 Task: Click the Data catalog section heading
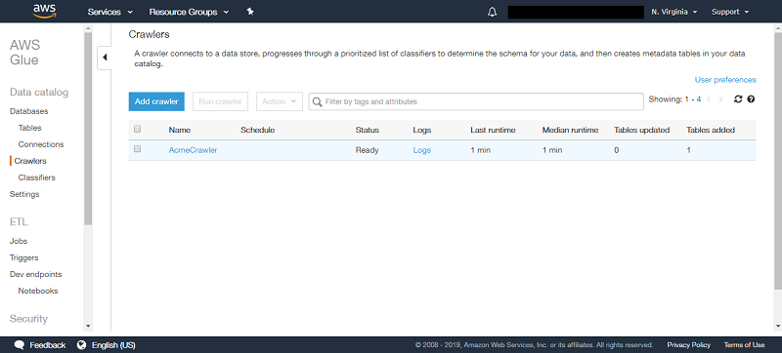point(39,93)
